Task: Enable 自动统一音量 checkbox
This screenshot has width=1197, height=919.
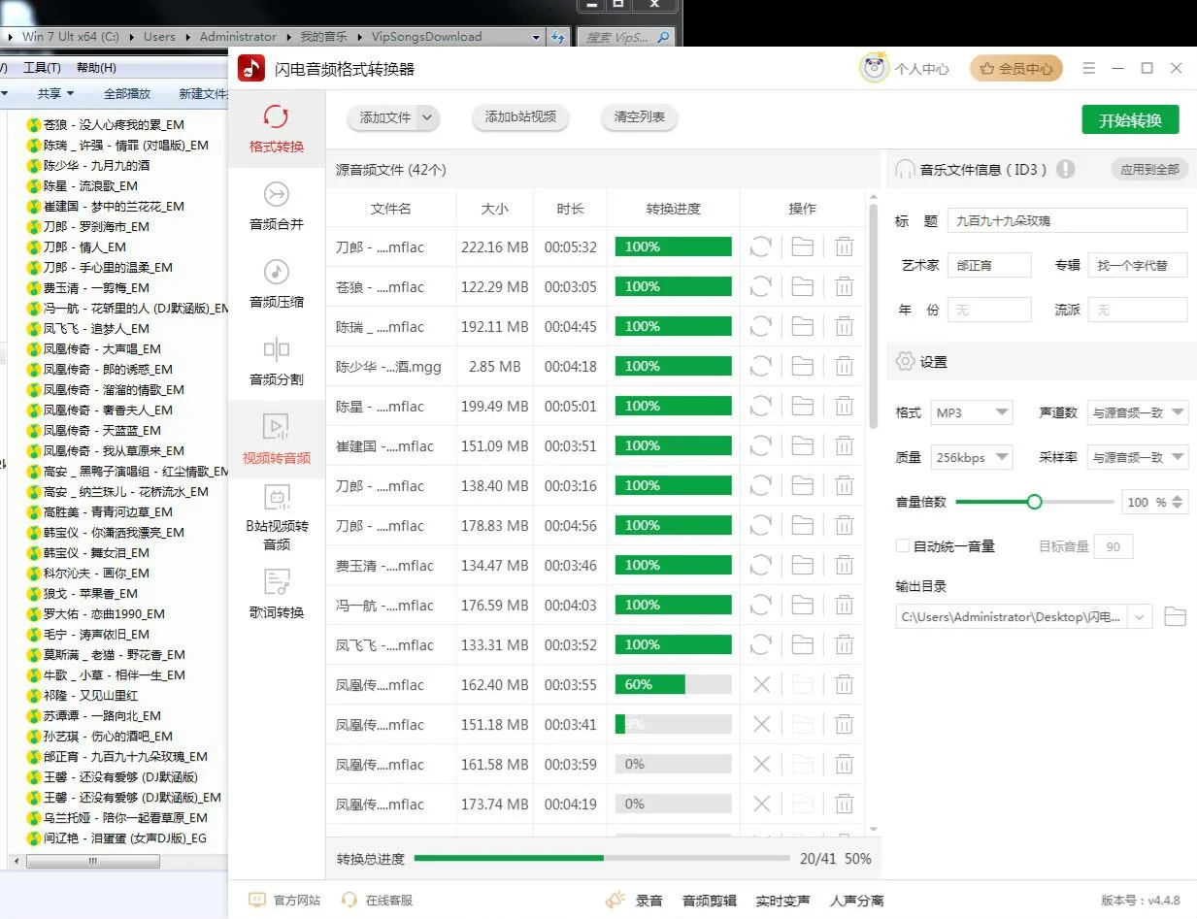Action: click(902, 545)
